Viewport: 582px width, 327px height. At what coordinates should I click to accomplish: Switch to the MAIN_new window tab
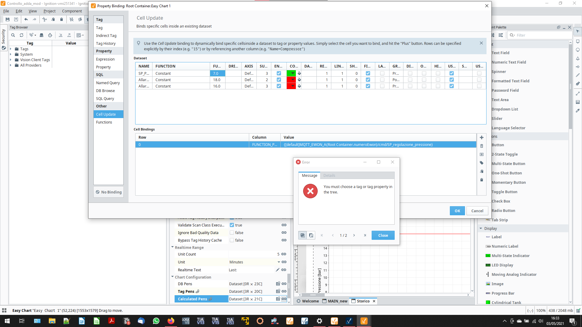(335, 301)
